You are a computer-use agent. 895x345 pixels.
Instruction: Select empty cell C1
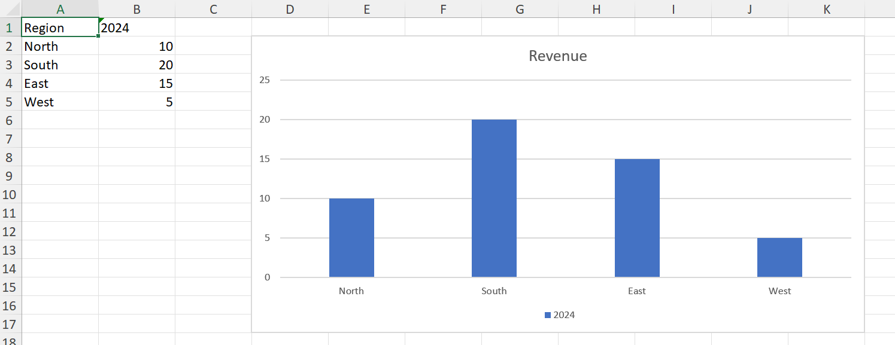click(x=213, y=28)
